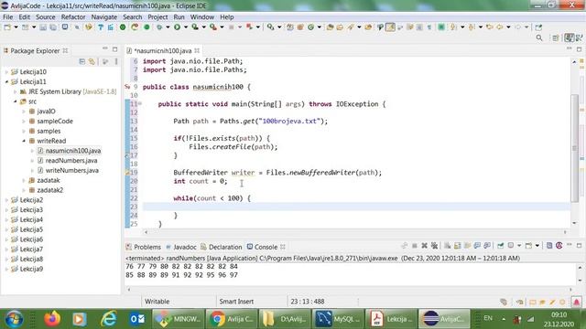
Task: Click the New file toolbar icon
Action: 7,27
